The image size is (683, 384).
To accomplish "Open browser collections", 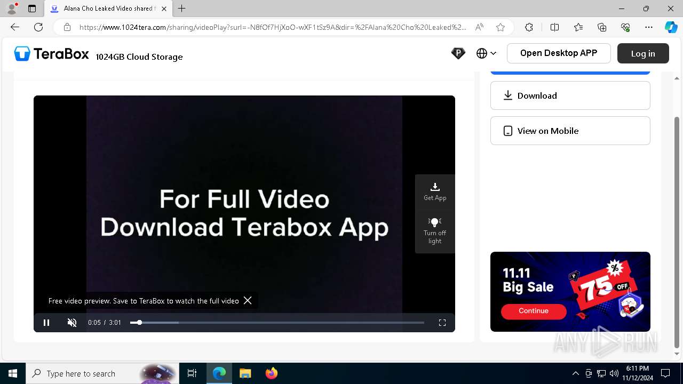I will tap(602, 27).
